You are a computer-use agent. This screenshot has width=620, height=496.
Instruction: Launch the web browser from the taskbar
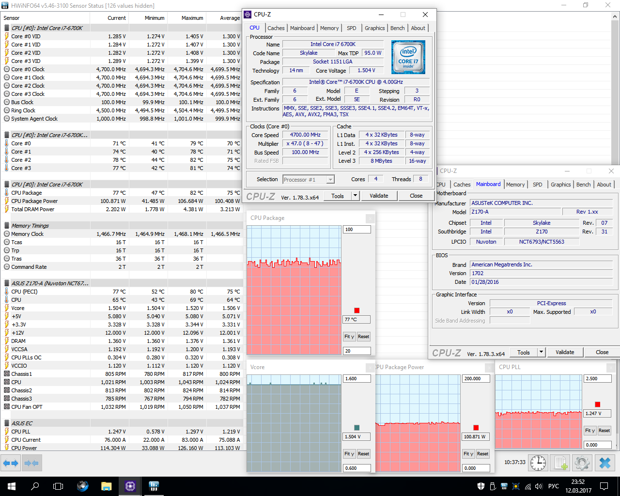83,486
